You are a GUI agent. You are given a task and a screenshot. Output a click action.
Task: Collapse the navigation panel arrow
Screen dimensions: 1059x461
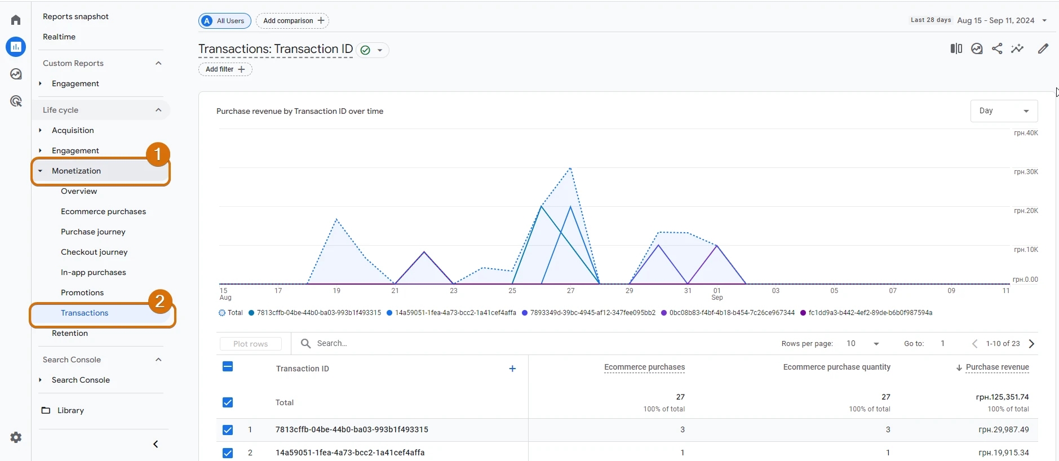156,444
